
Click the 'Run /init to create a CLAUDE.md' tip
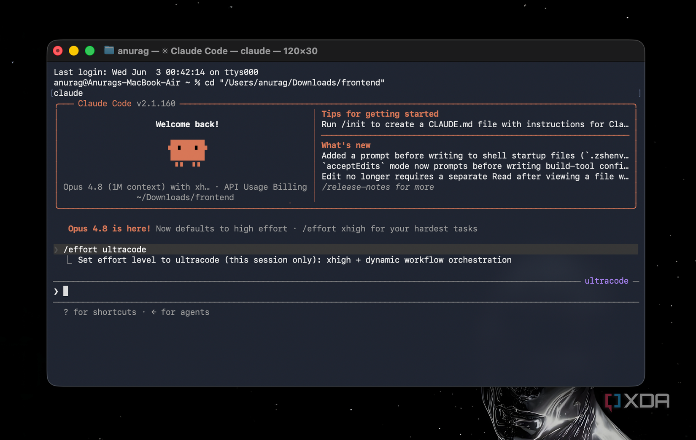[x=475, y=124]
